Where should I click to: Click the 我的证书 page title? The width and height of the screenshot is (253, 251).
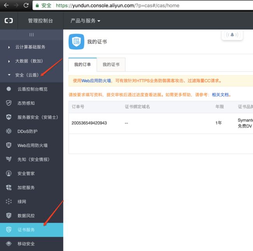tap(97, 42)
